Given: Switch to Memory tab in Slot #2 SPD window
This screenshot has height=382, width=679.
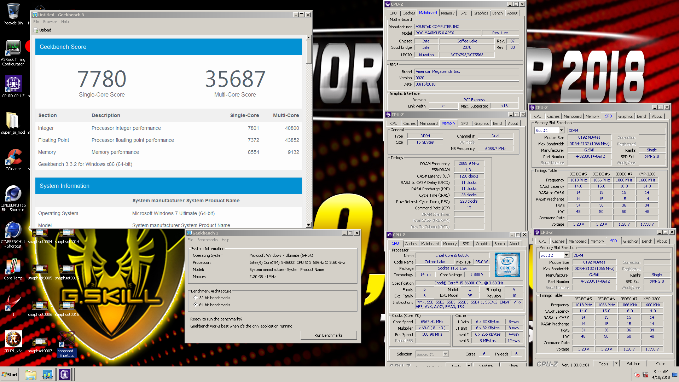Looking at the screenshot, I should pos(597,241).
